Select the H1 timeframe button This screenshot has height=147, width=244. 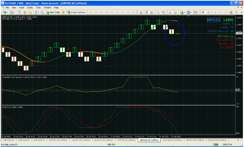tap(112, 13)
